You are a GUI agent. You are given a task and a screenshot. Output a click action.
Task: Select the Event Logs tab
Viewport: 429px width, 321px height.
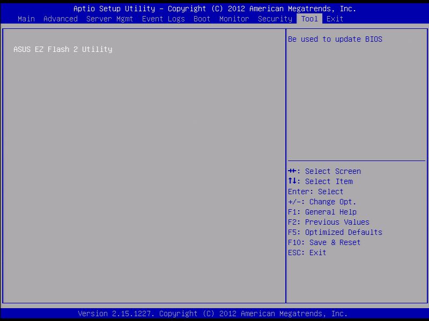pyautogui.click(x=164, y=19)
